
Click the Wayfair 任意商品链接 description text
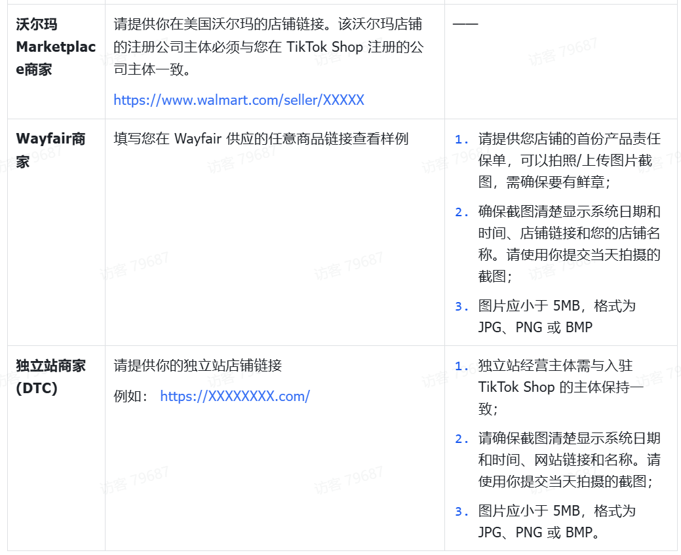pos(261,139)
